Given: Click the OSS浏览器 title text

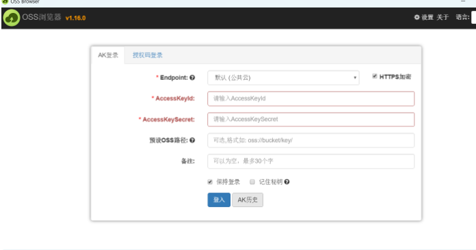Looking at the screenshot, I should coord(42,17).
